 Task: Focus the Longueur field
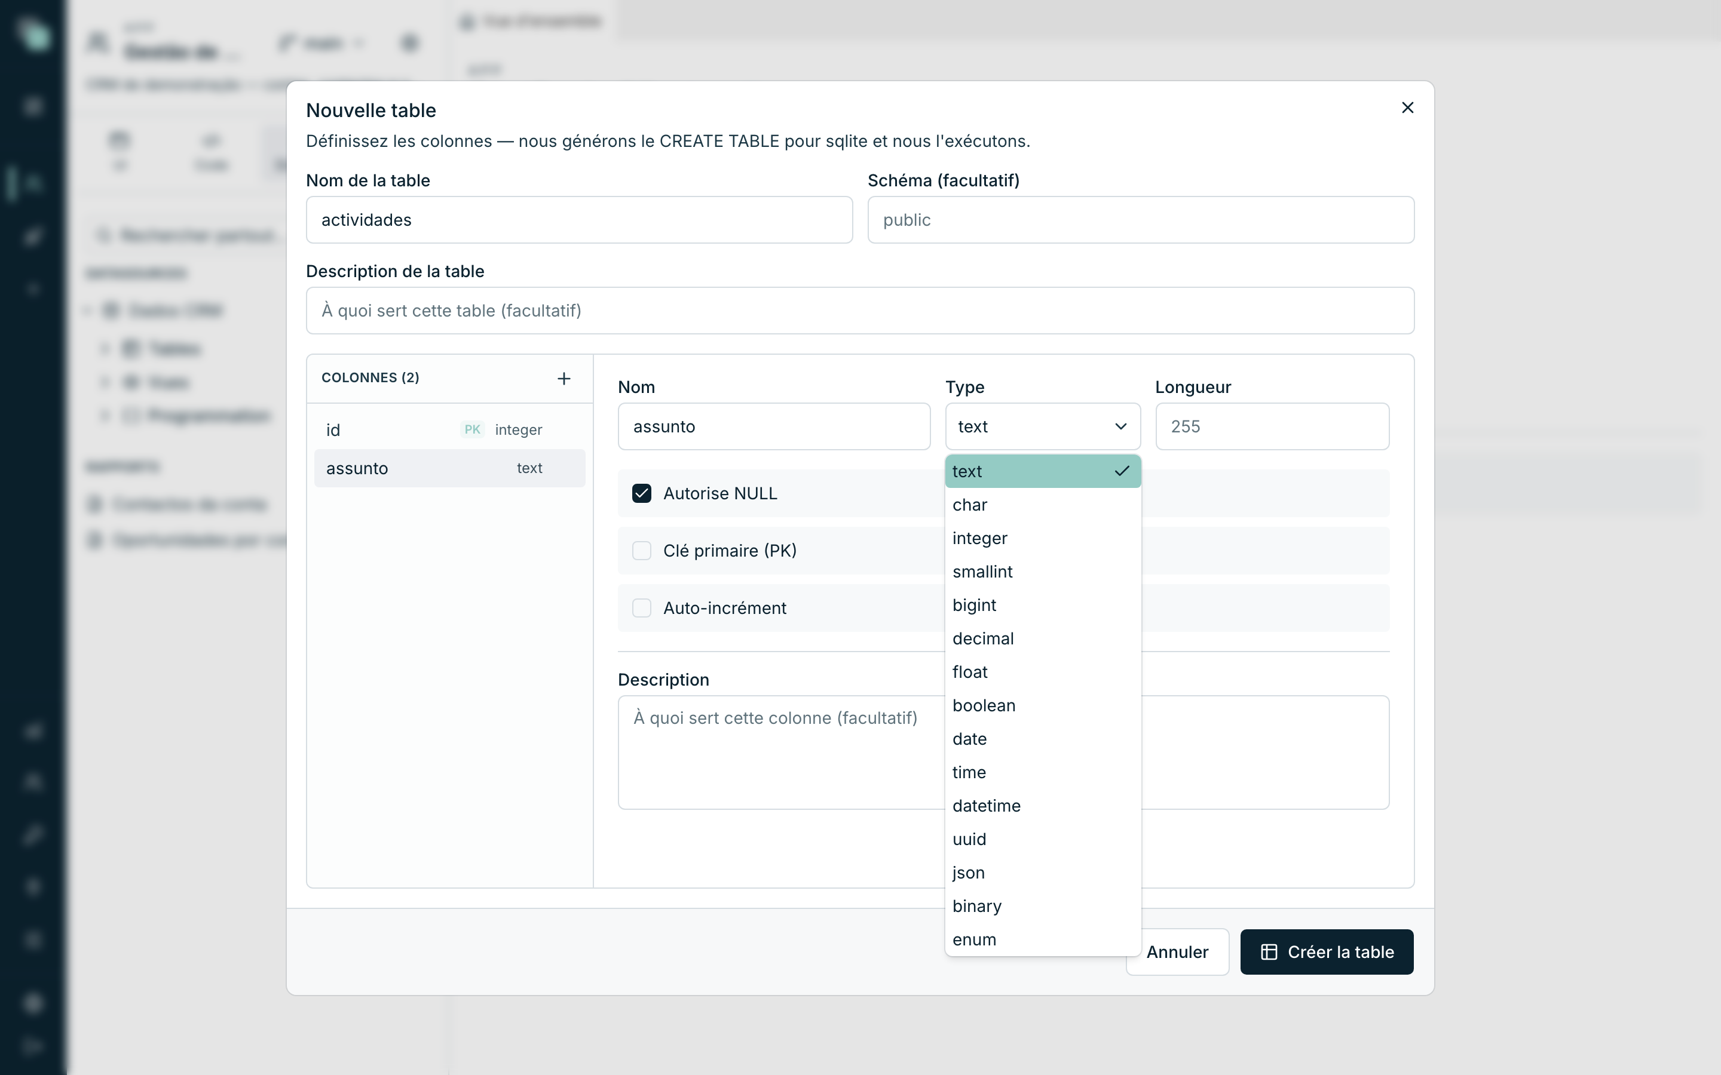[1272, 426]
